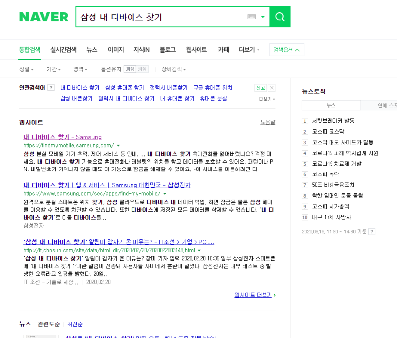Open the 정렬 sort dropdown

pos(26,69)
